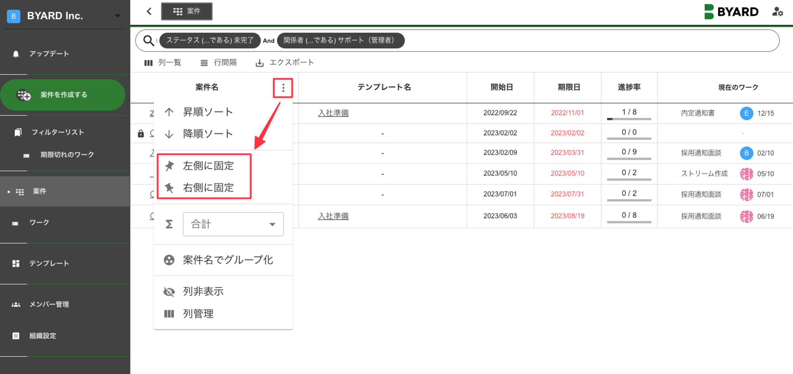Open 組織設定 in the sidebar
This screenshot has height=374, width=793.
tap(42, 336)
